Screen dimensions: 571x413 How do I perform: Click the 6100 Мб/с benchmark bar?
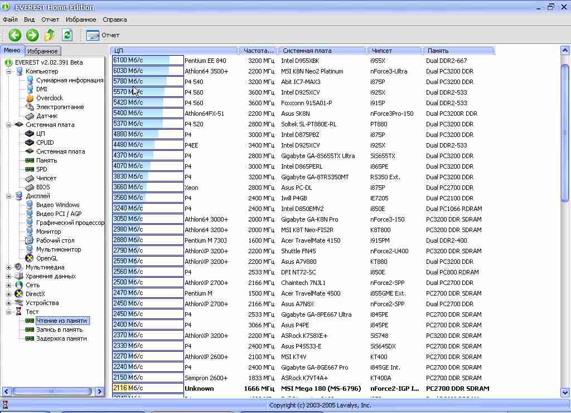pos(148,60)
